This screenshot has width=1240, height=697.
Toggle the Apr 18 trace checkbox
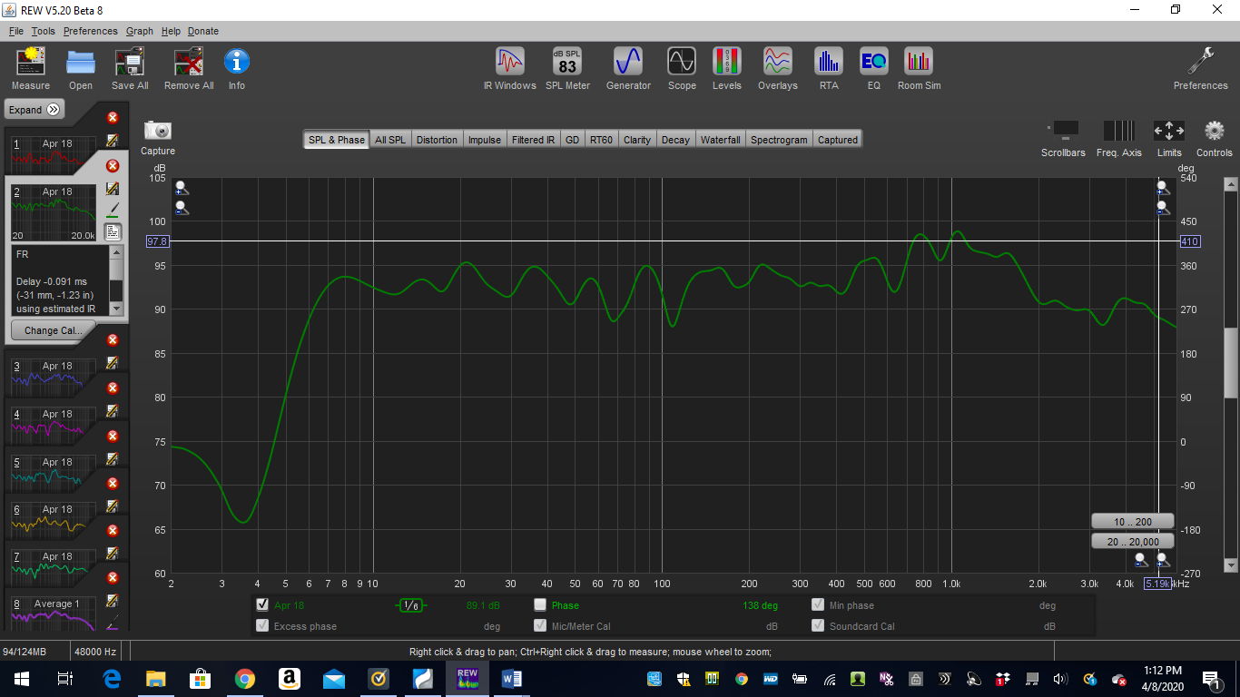(x=262, y=604)
